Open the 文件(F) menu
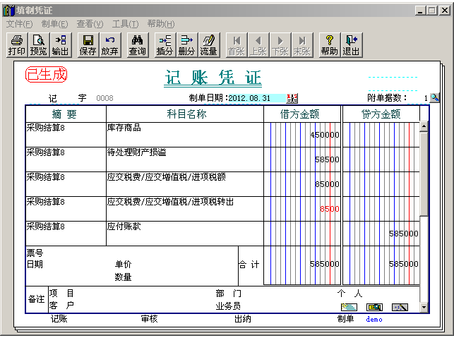 19,24
